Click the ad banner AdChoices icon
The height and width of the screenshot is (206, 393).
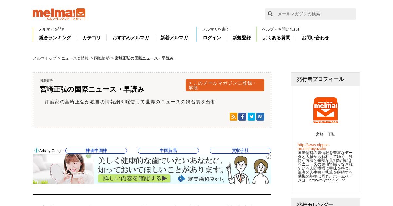(269, 157)
